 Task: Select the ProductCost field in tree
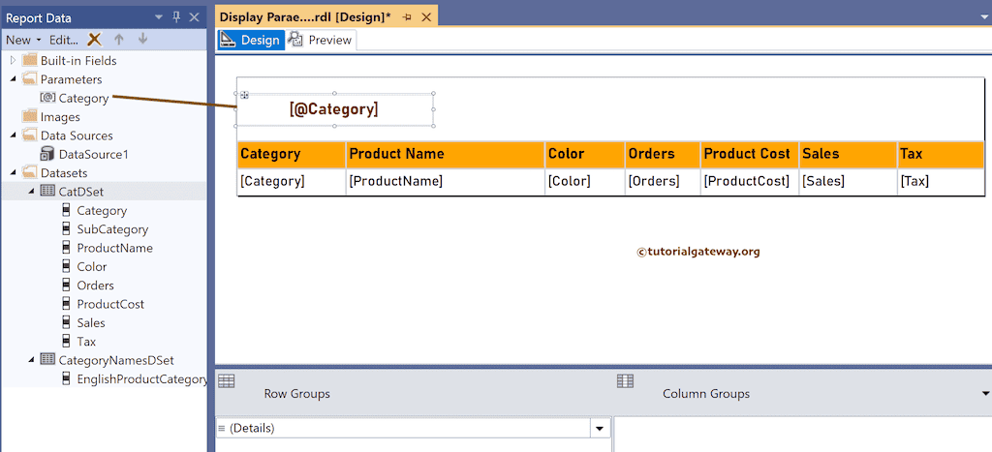pyautogui.click(x=110, y=304)
